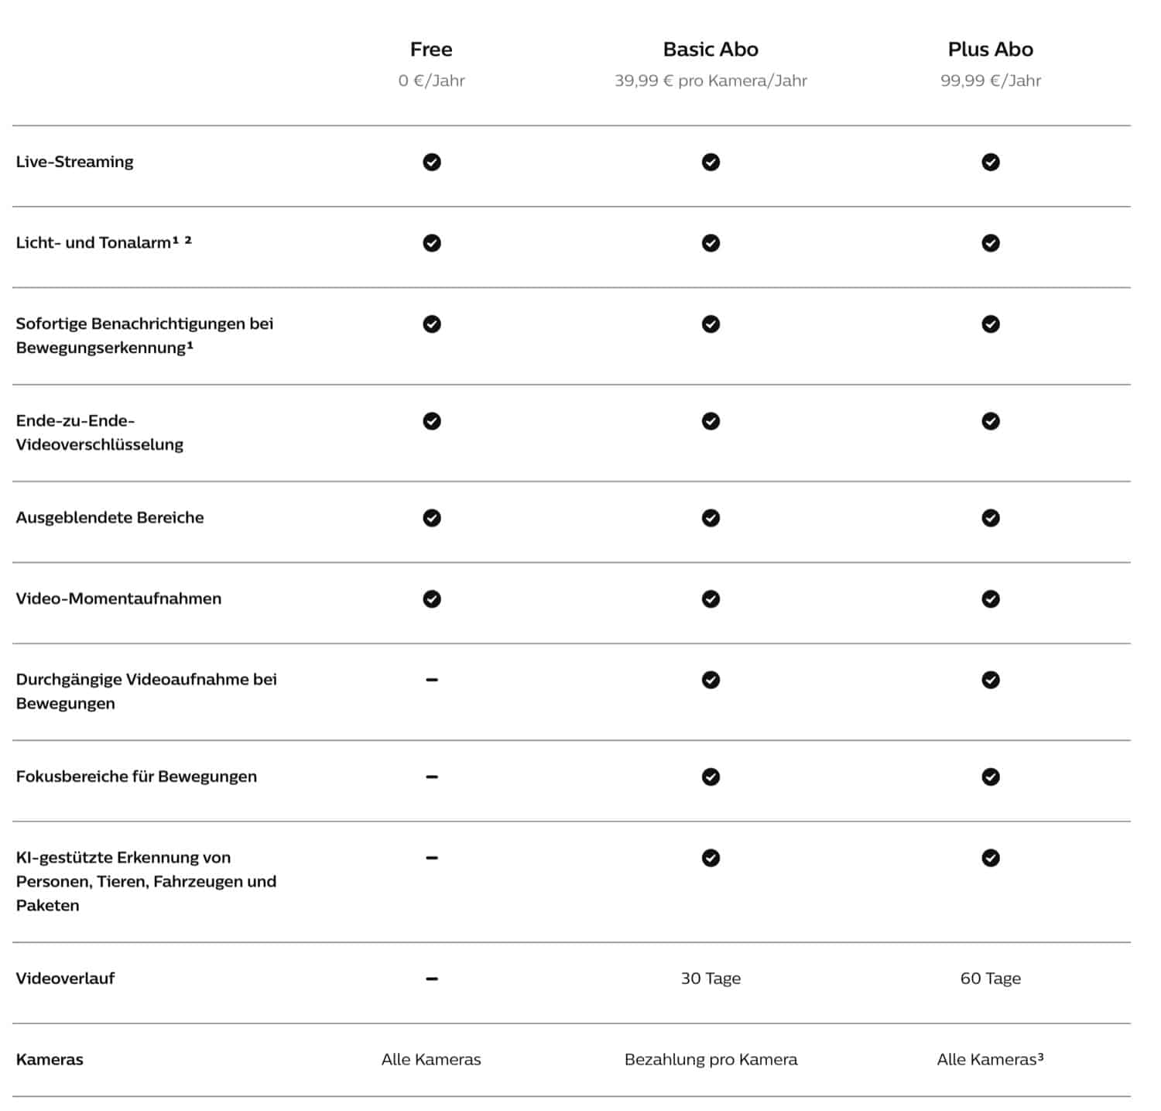The image size is (1161, 1111).
Task: Click Ausgeblendete Bereiche checkmark in Free column
Action: coord(432,518)
